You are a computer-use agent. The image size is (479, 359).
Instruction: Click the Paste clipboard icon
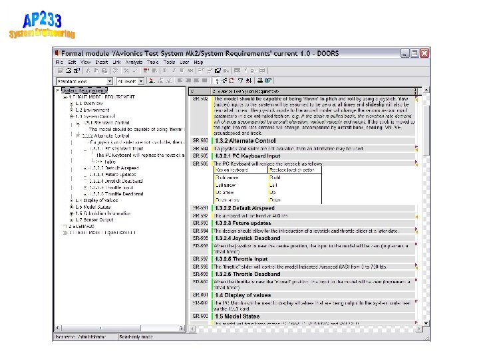104,70
